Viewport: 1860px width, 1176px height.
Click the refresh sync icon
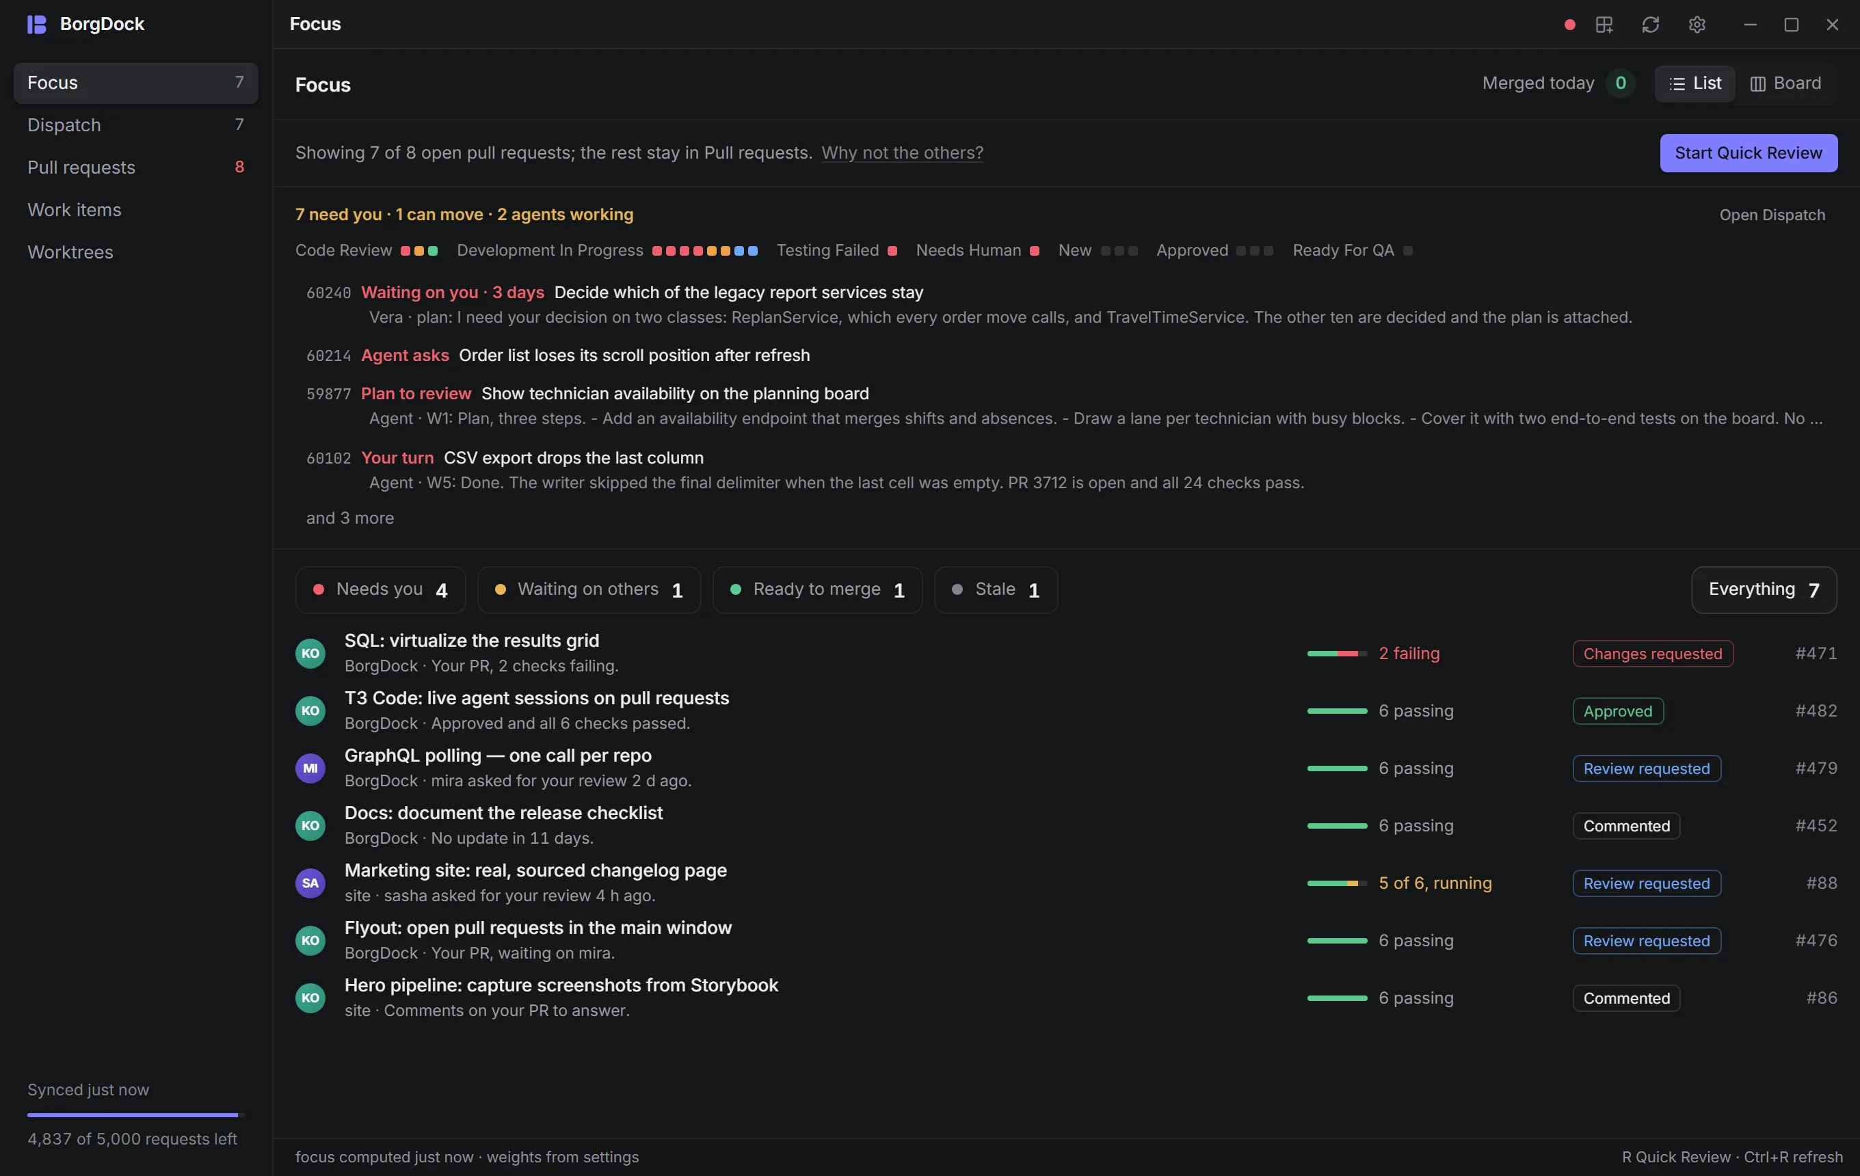[x=1651, y=25]
